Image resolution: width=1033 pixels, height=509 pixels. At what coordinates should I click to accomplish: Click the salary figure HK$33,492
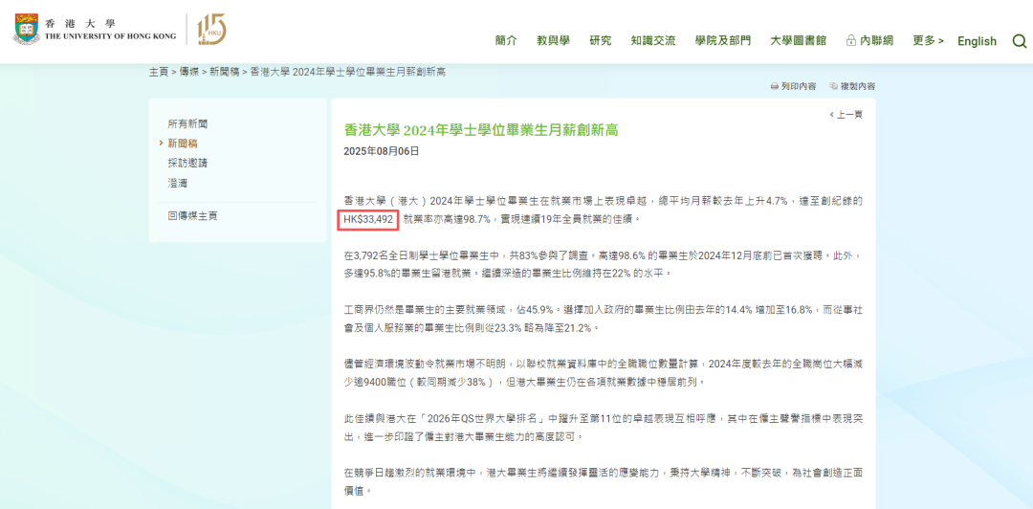click(368, 220)
